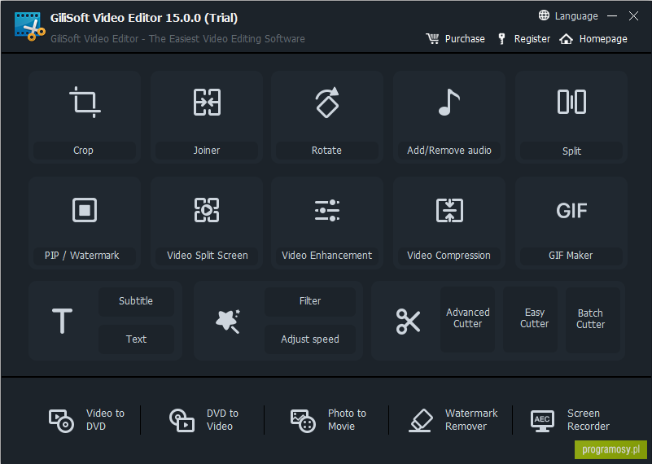The image size is (652, 464).
Task: Close the GiliSoft Video Editor window
Action: (x=633, y=16)
